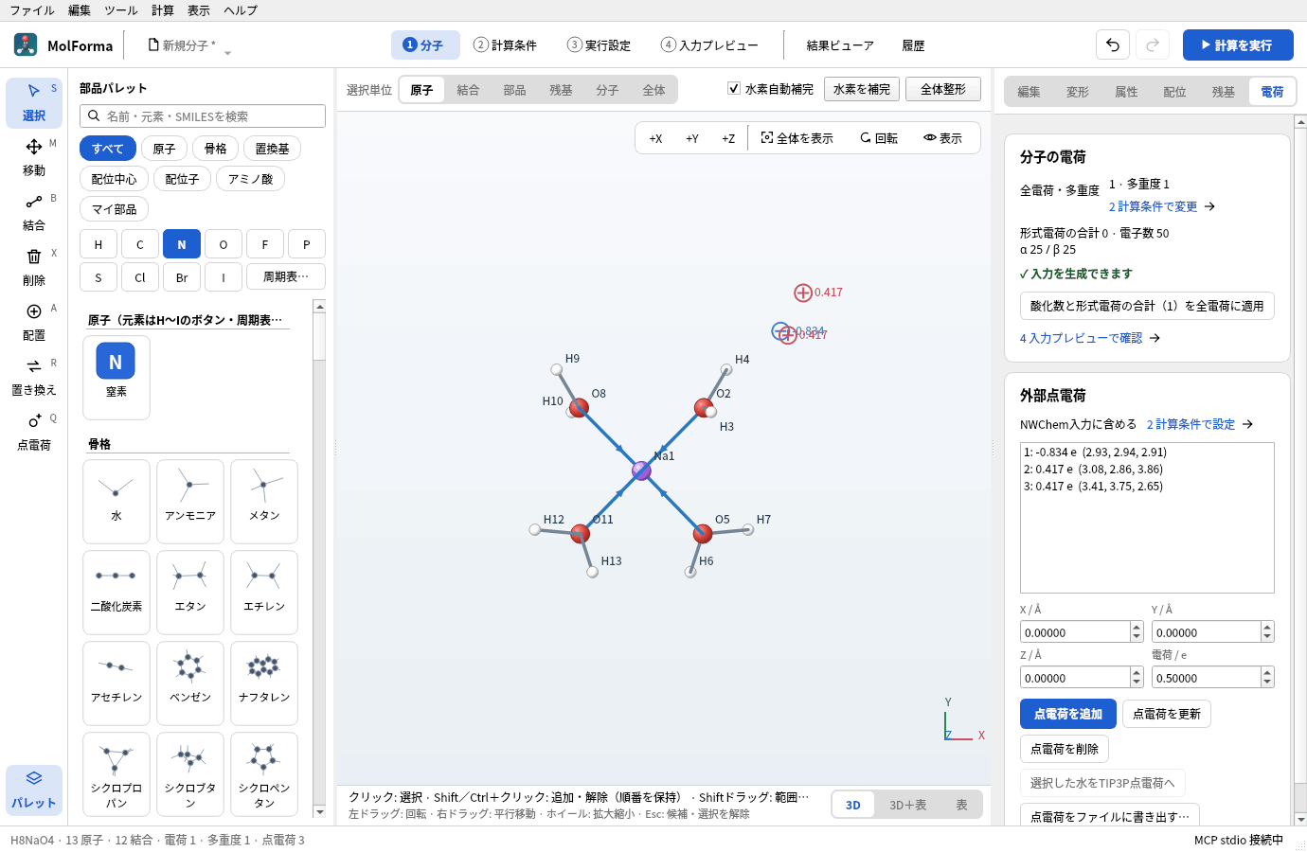Select point charge row 1: -0.834 e
Screen dimensions: 1307x852
click(1147, 453)
